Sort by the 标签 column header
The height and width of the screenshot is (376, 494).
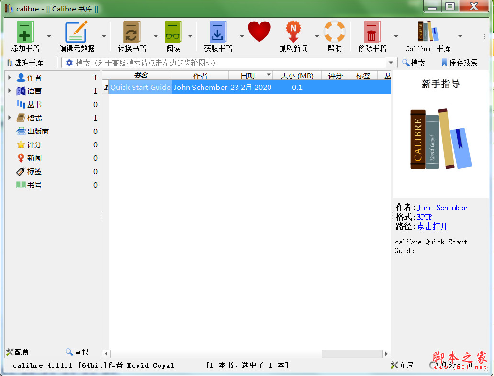[363, 76]
